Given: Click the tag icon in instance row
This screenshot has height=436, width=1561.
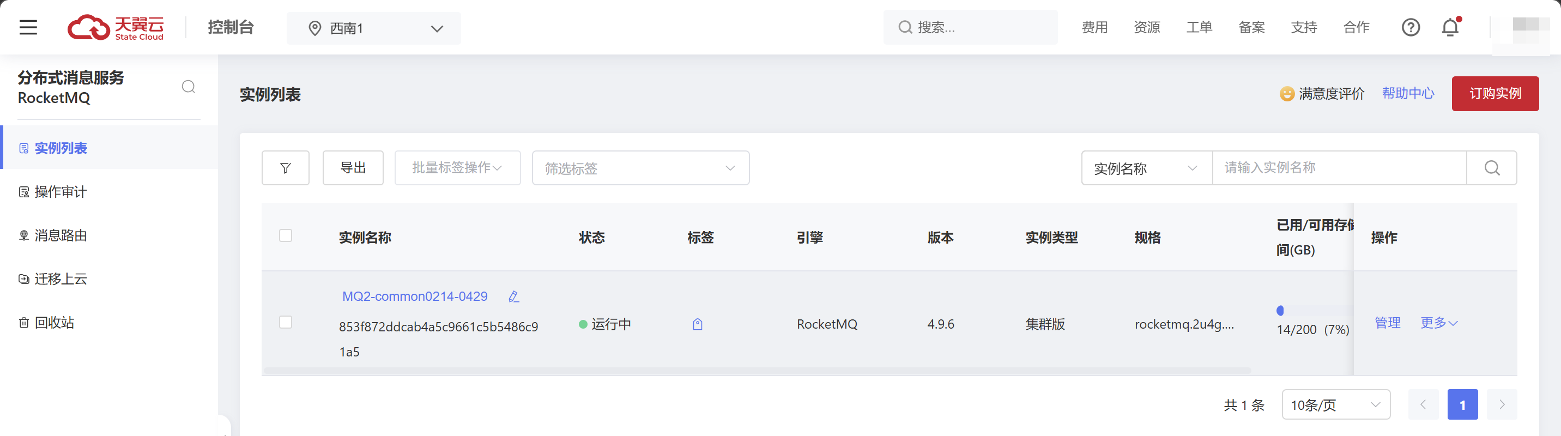Looking at the screenshot, I should (x=698, y=324).
